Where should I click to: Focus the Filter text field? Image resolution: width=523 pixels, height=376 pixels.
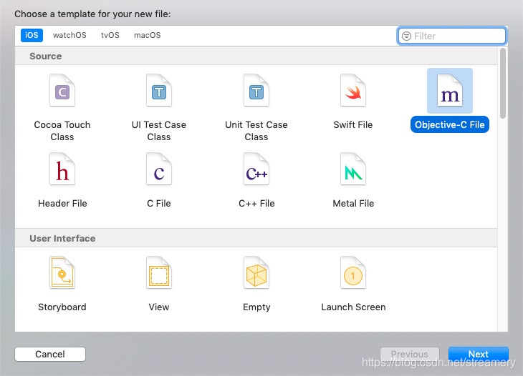pos(452,36)
